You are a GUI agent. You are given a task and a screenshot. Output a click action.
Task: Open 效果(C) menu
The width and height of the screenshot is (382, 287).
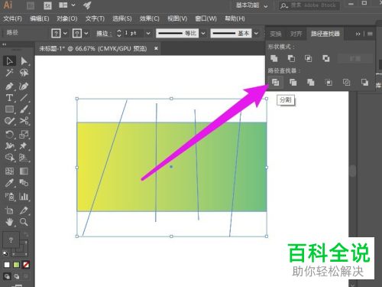150,18
